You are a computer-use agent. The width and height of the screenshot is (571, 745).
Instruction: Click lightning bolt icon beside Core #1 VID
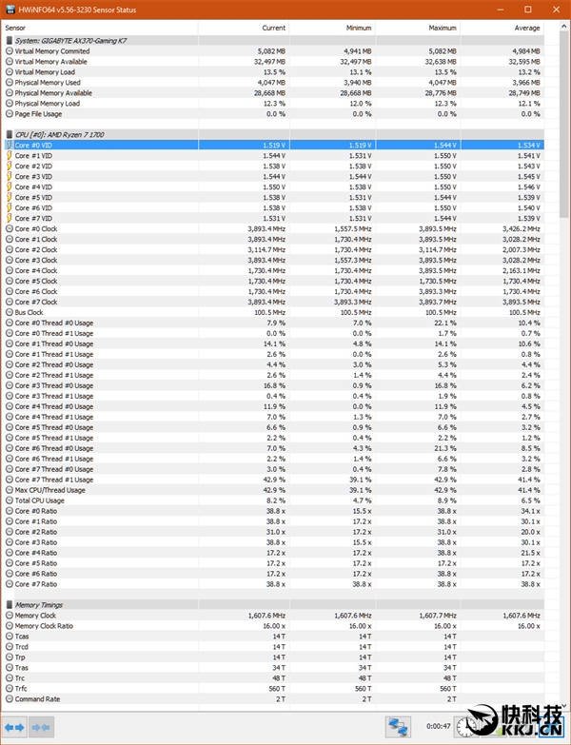[9, 155]
